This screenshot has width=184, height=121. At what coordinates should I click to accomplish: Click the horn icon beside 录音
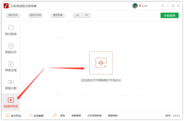(55, 115)
